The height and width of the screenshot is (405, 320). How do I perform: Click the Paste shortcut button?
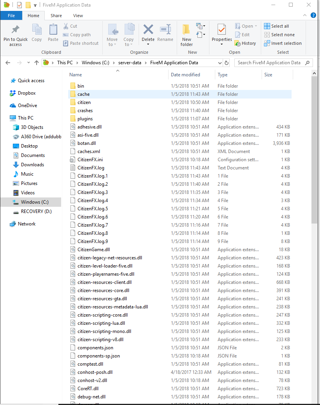point(81,43)
